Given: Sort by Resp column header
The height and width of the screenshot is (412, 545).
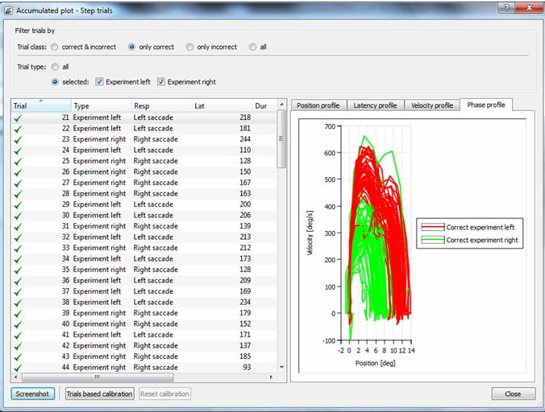Looking at the screenshot, I should coord(161,105).
